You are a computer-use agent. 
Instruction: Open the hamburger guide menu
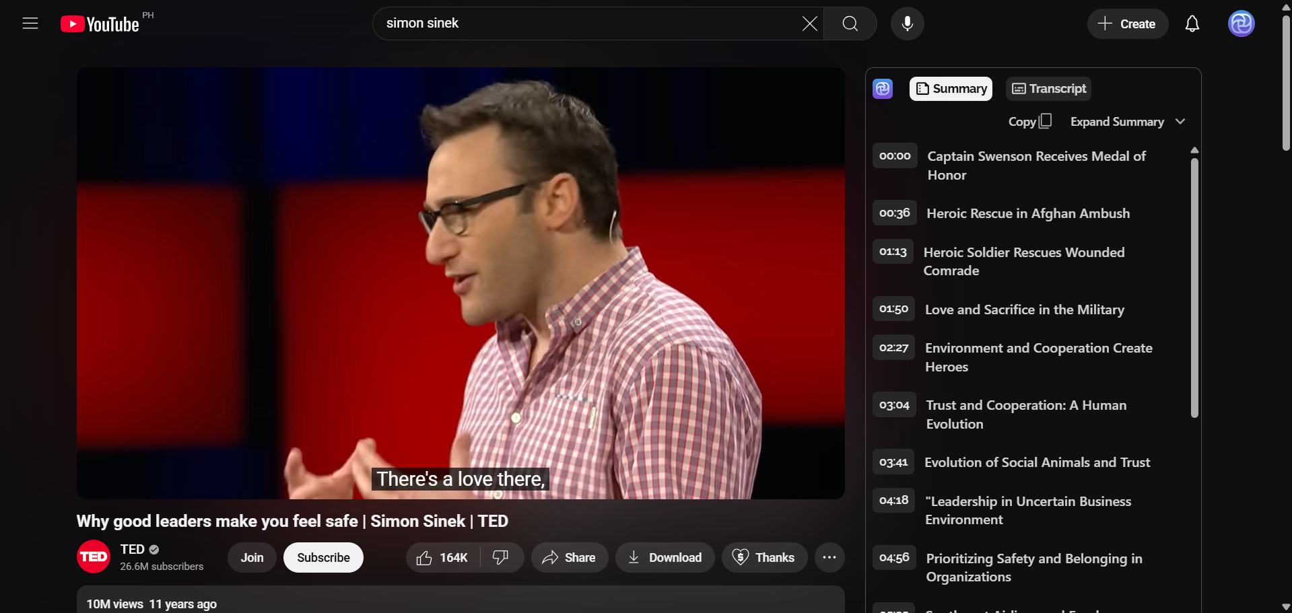(30, 24)
